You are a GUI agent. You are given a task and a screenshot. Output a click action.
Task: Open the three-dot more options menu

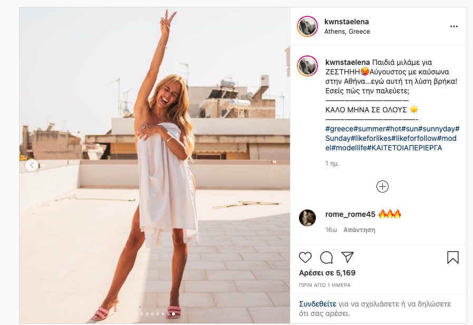453,26
